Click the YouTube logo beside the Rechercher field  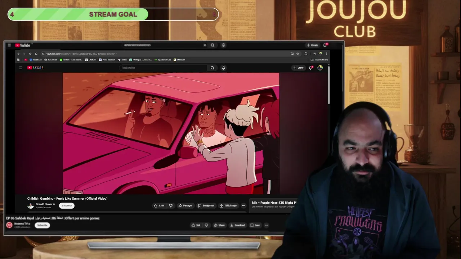(35, 68)
